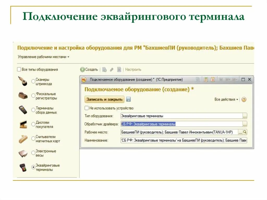267x200 pixels.
Task: Open Все действия dropdown menu
Action: pyautogui.click(x=226, y=99)
